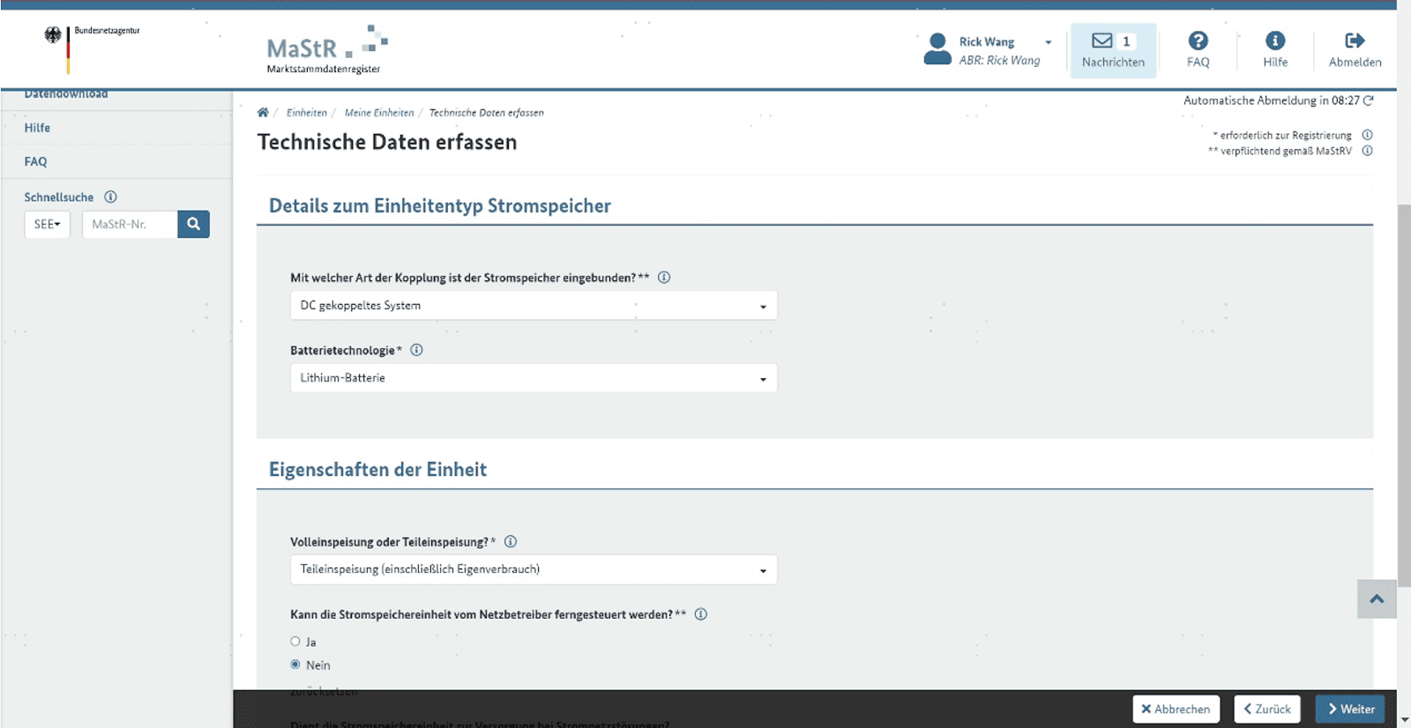Click the user profile avatar icon
The height and width of the screenshot is (728, 1411).
[937, 49]
